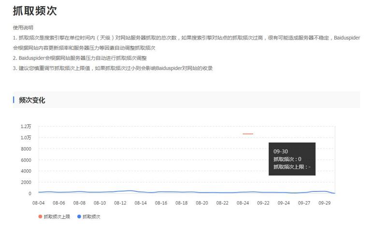Click the 08-16 x-axis date label
Image resolution: width=386 pixels, height=231 pixels.
[x=161, y=203]
